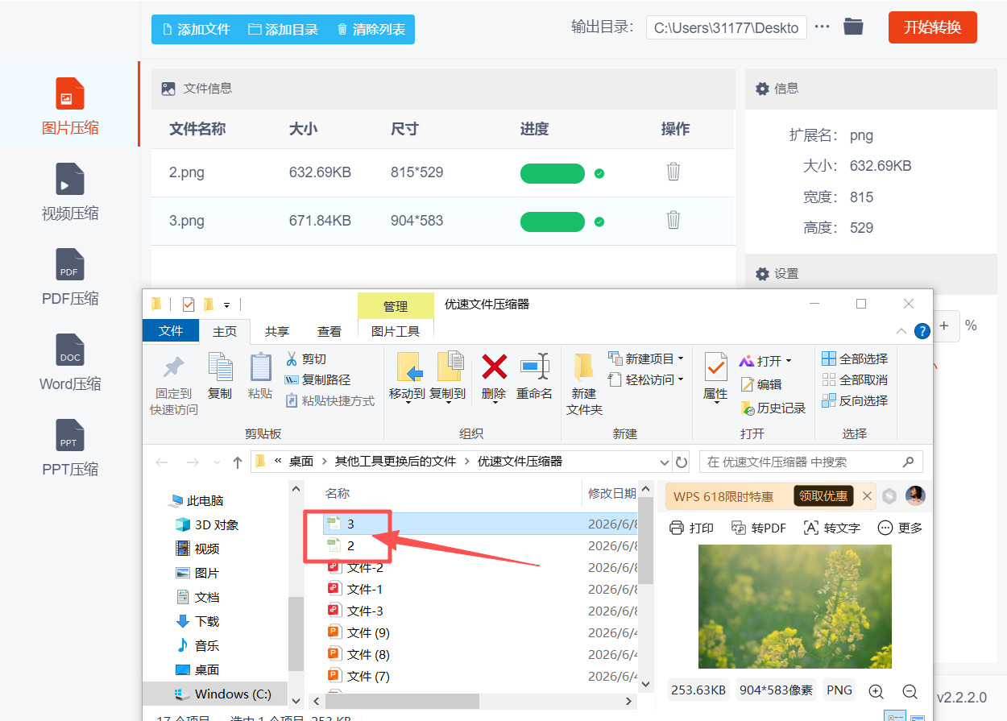This screenshot has width=1007, height=721.
Task: Click the Explorer search box
Action: (x=810, y=462)
